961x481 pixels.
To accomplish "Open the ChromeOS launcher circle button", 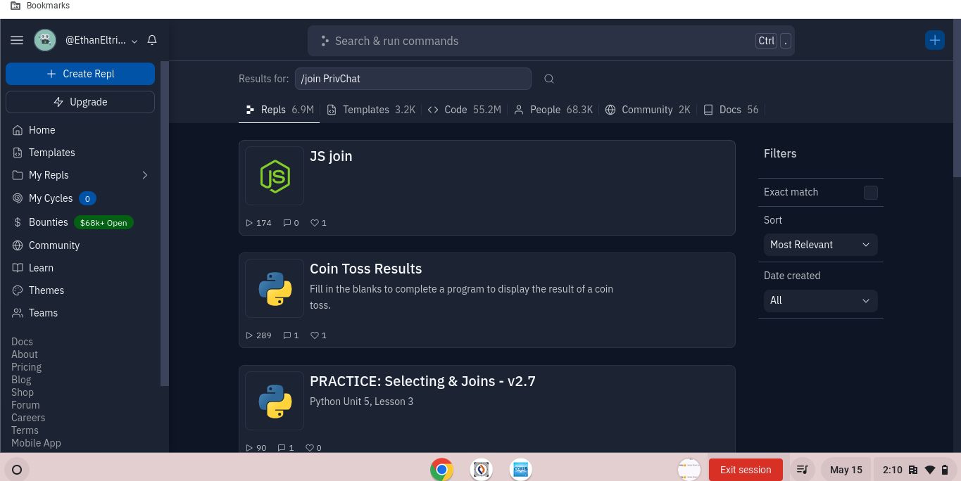I will pyautogui.click(x=17, y=470).
